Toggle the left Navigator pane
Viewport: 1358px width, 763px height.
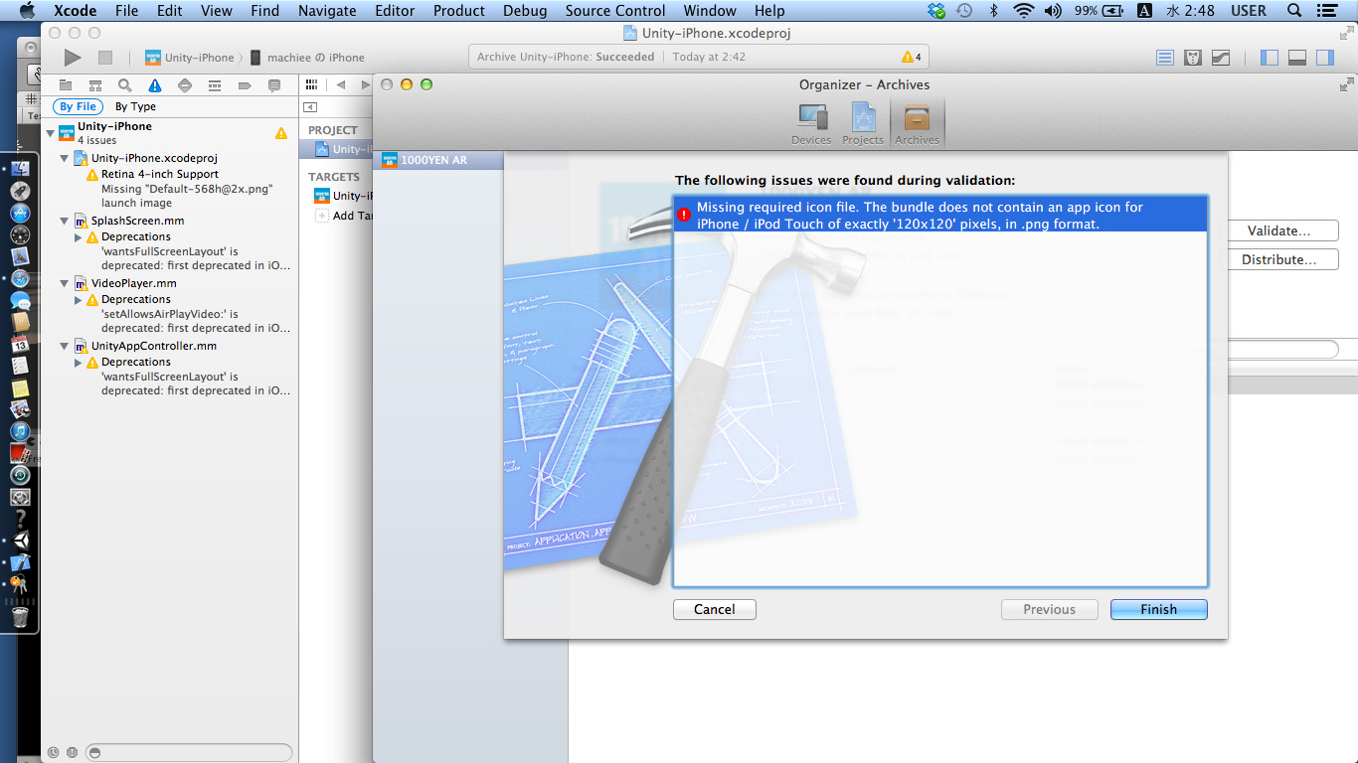pos(1269,58)
